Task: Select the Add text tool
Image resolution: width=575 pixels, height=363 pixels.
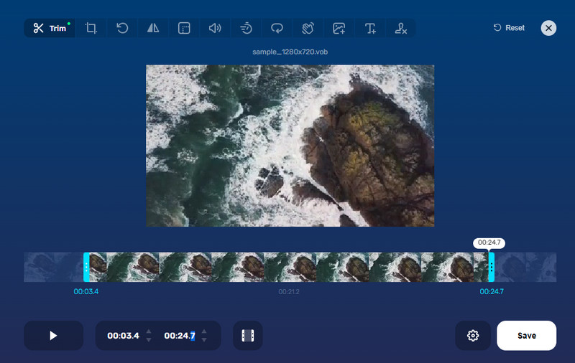Action: 370,28
